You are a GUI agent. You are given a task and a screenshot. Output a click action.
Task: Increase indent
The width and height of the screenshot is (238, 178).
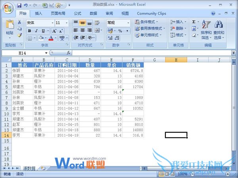coord(83,37)
